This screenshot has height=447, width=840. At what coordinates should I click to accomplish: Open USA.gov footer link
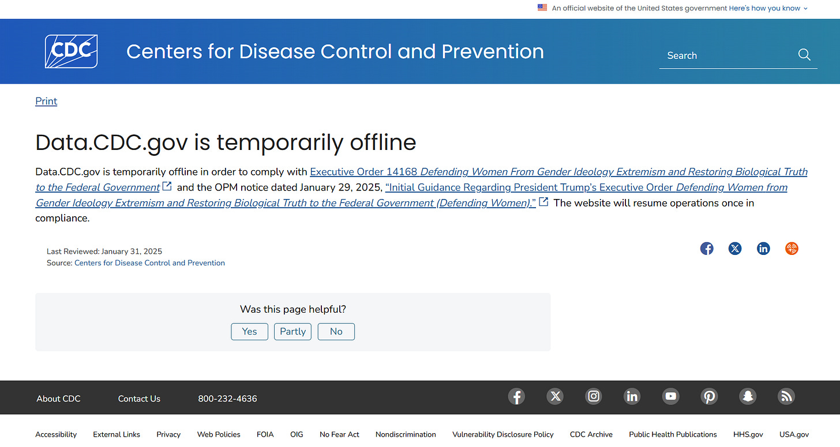click(794, 434)
